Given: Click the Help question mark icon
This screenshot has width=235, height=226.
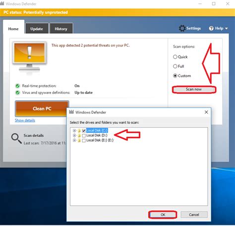Looking at the screenshot, I should pos(211,28).
